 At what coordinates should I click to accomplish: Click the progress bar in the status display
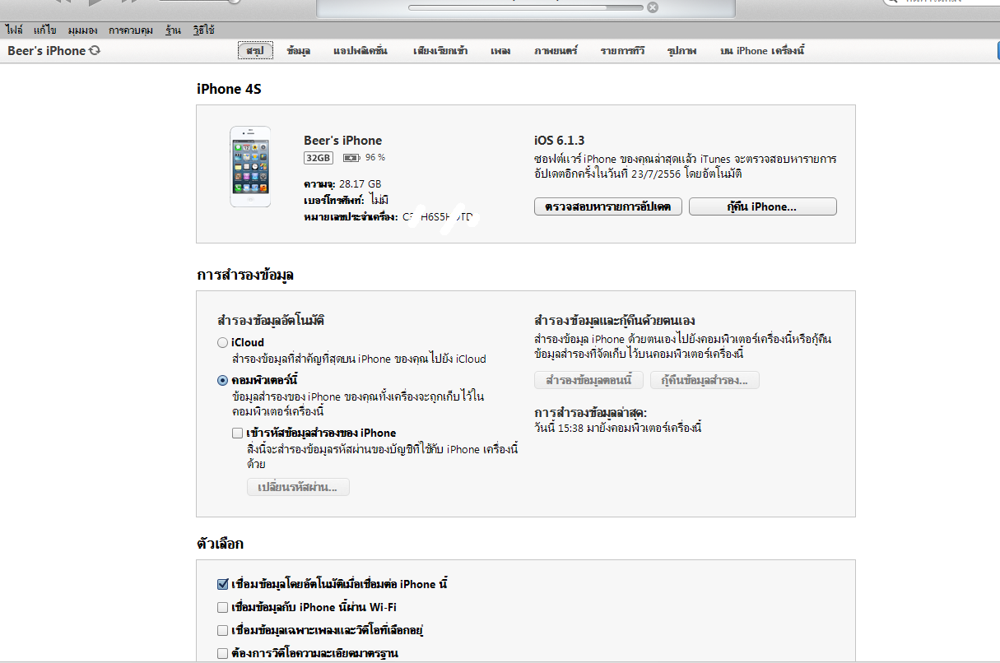[525, 7]
